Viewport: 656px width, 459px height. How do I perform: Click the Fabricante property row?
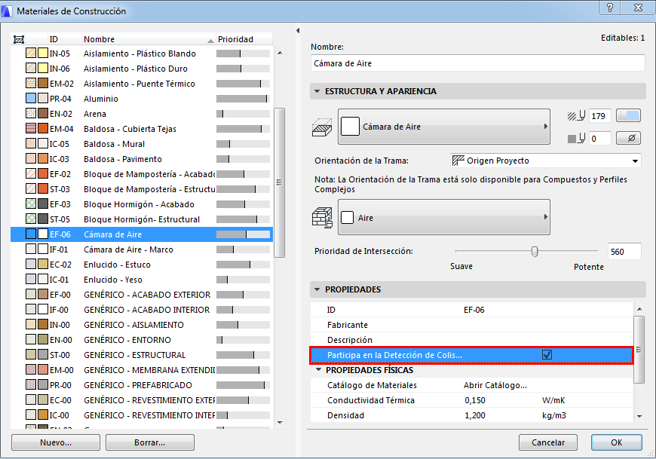tap(472, 325)
